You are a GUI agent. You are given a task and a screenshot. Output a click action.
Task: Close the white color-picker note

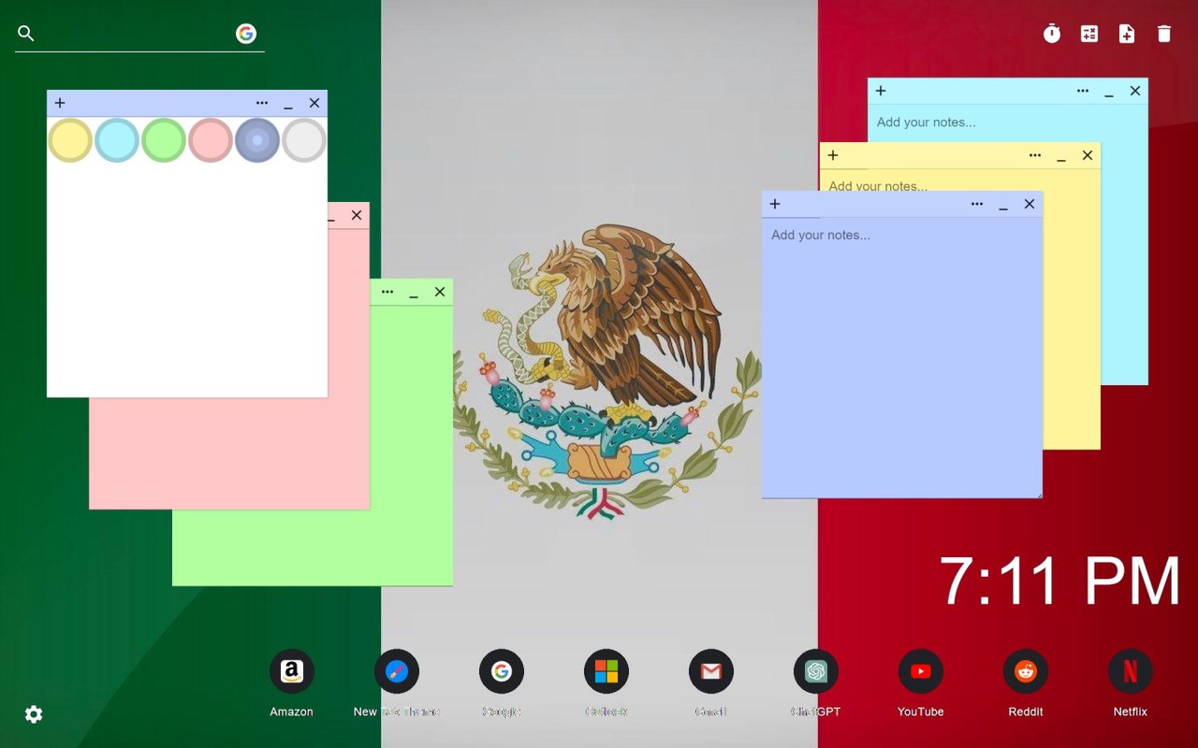[314, 103]
